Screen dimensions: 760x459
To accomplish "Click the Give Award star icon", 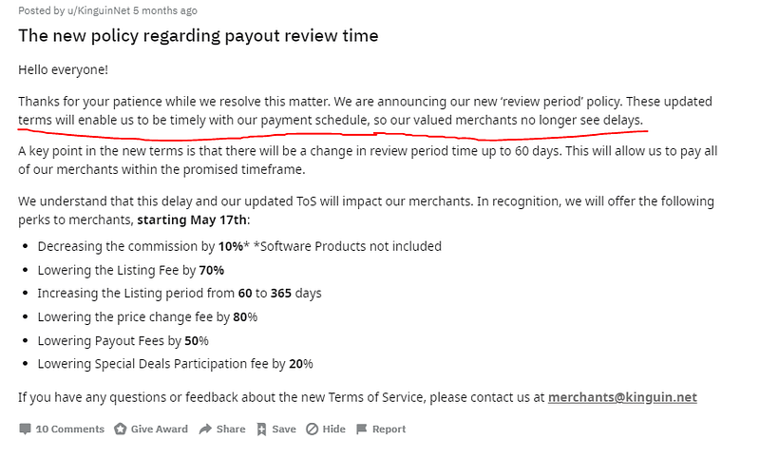I will 121,429.
